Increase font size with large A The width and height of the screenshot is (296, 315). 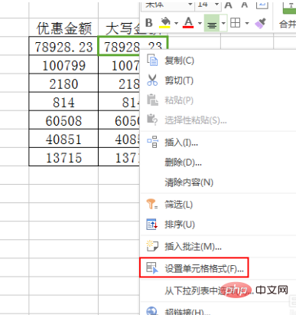click(229, 5)
